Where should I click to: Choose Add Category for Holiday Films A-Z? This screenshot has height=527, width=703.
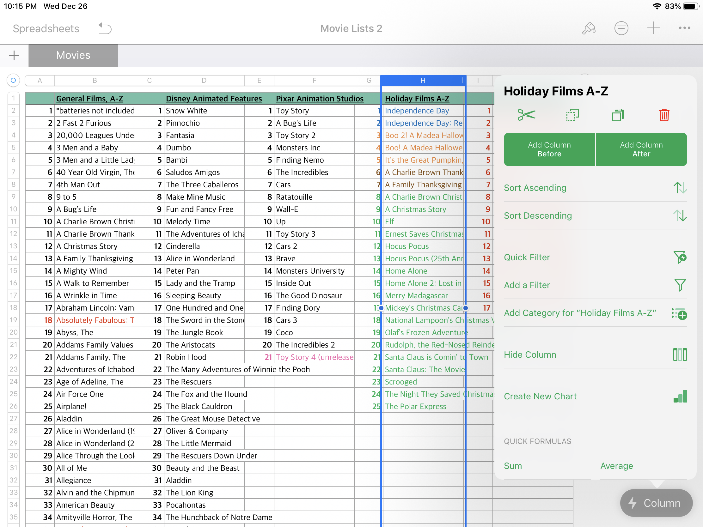(x=595, y=313)
